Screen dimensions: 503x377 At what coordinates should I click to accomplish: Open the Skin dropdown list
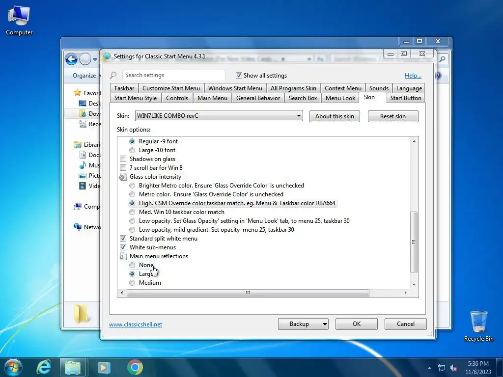click(x=219, y=116)
